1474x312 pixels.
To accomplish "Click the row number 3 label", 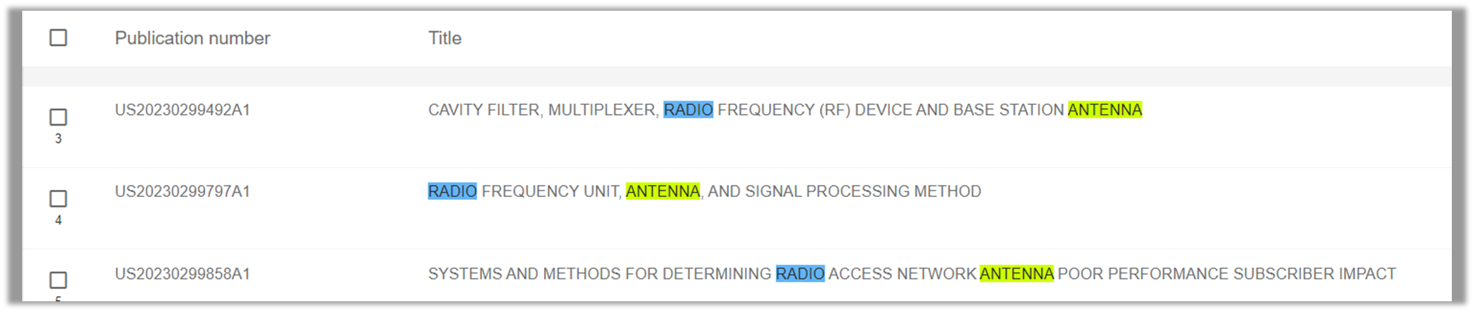I will tap(59, 139).
